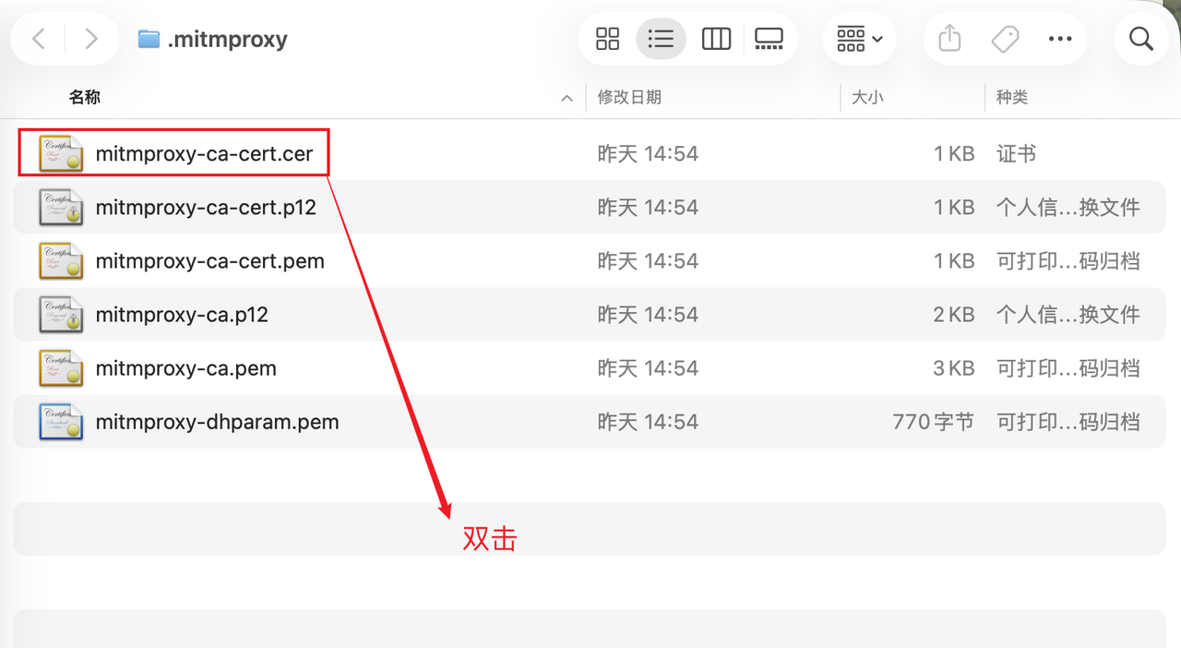1181x648 pixels.
Task: Click the 770 字节 size value
Action: coord(934,422)
